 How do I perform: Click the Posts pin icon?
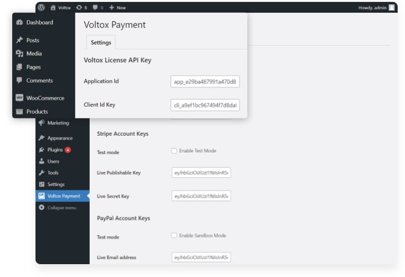point(20,40)
